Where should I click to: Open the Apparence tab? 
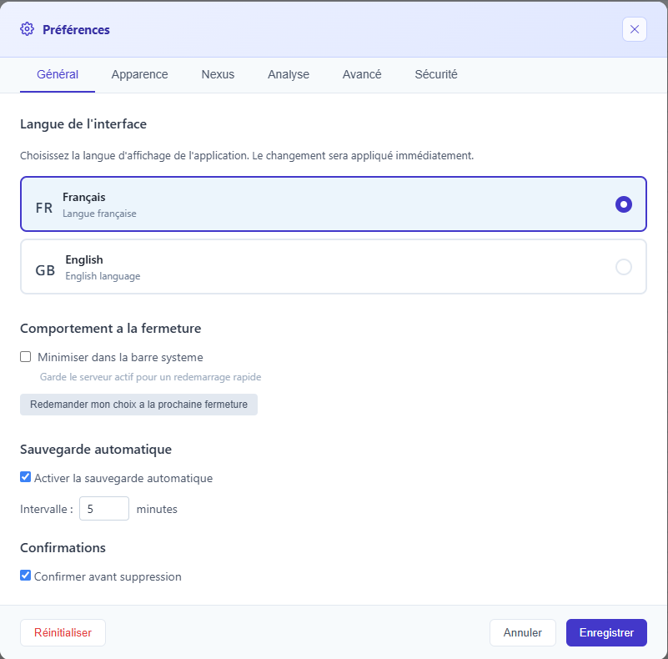pyautogui.click(x=139, y=74)
